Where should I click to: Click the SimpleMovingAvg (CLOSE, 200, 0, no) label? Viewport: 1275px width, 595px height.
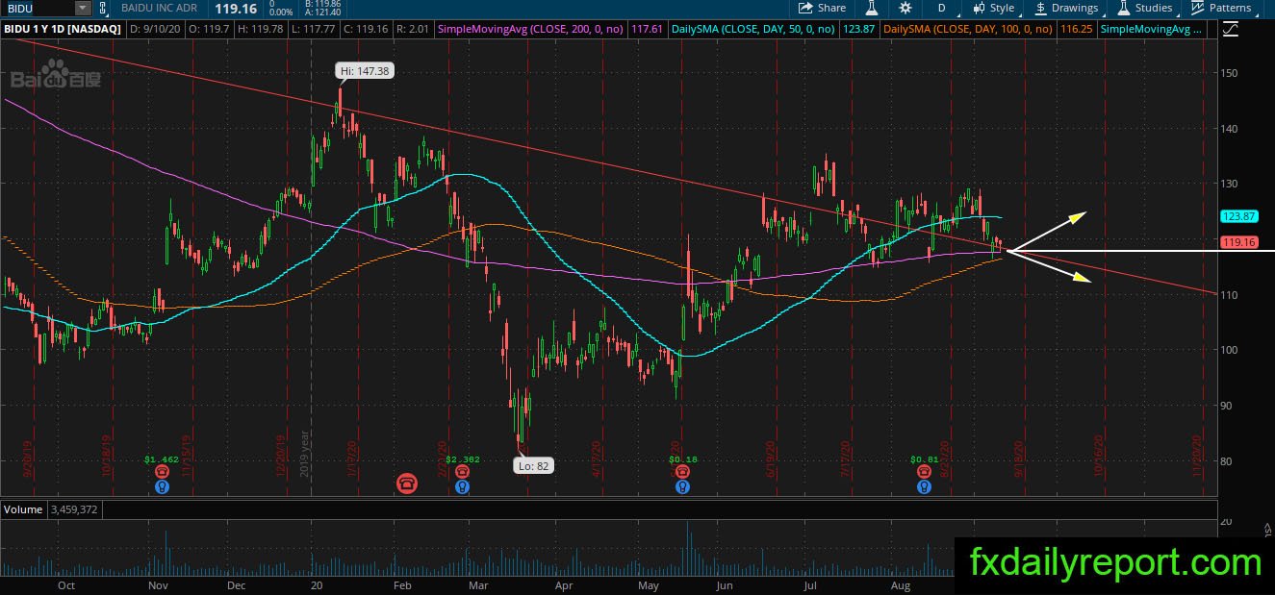pos(529,30)
